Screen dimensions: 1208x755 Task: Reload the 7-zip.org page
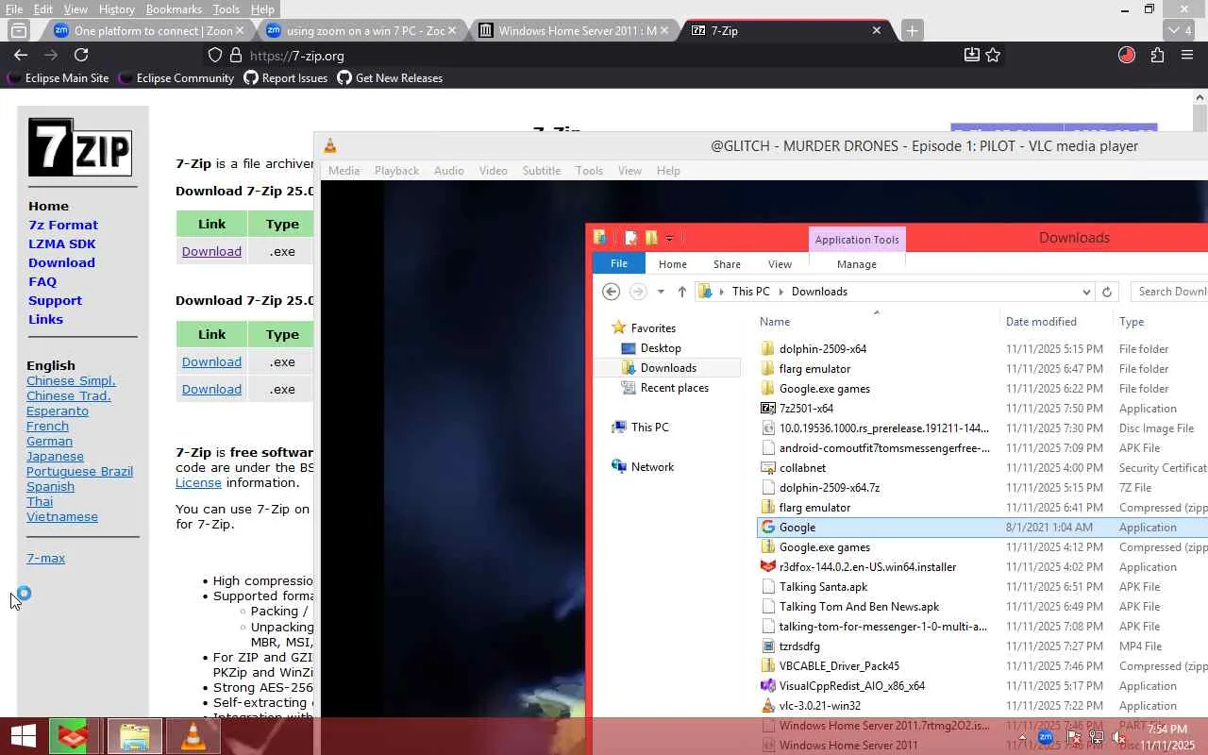pyautogui.click(x=81, y=56)
